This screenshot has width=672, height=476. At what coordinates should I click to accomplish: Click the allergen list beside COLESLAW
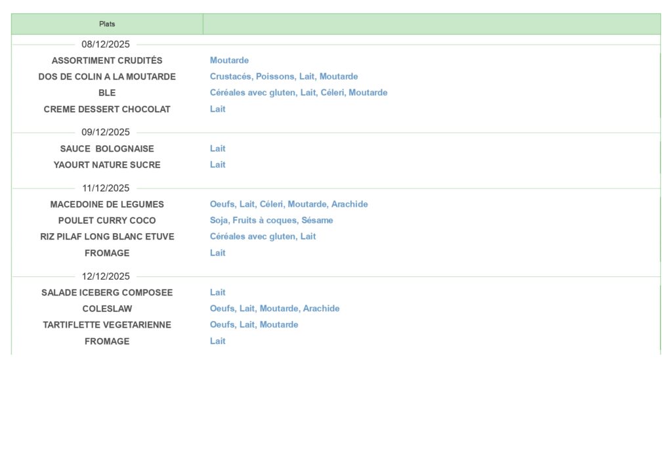coord(274,309)
